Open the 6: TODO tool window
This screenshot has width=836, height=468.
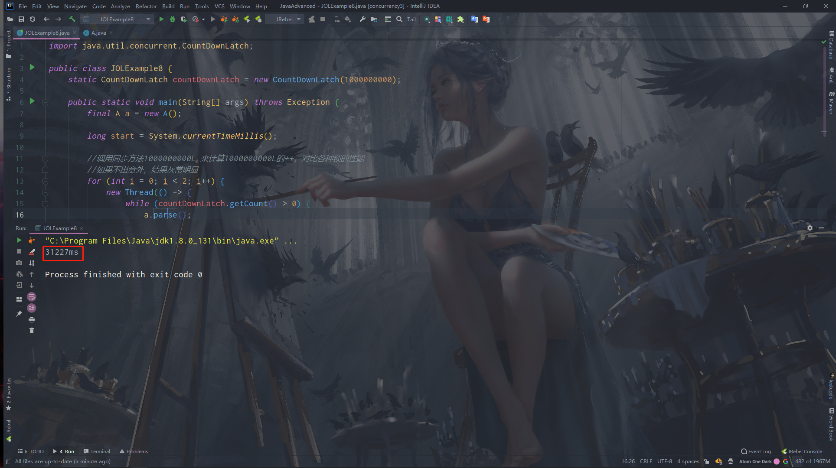pyautogui.click(x=31, y=451)
